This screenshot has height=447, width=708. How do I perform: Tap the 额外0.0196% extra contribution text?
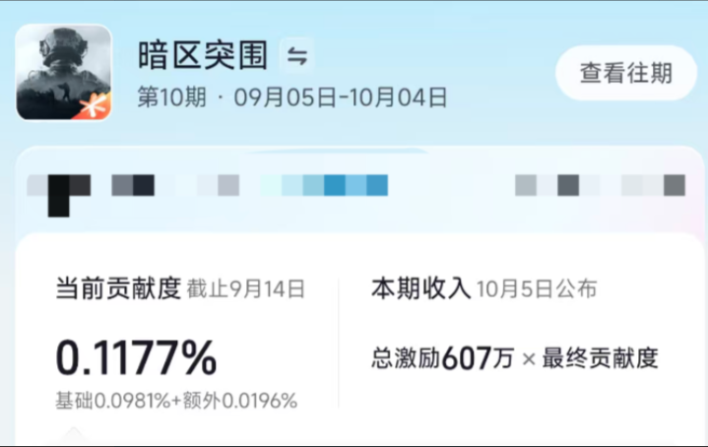click(236, 401)
